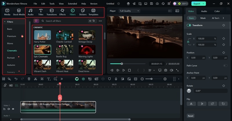Add keyframe diamond for Transform

pyautogui.click(x=224, y=25)
